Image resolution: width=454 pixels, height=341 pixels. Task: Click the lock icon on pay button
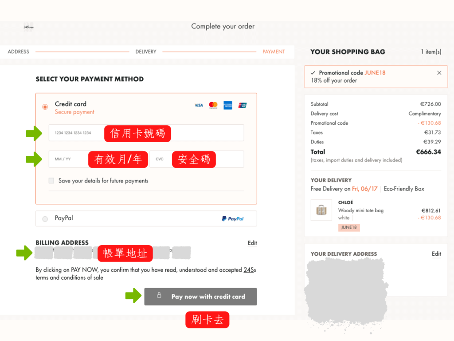click(x=159, y=295)
